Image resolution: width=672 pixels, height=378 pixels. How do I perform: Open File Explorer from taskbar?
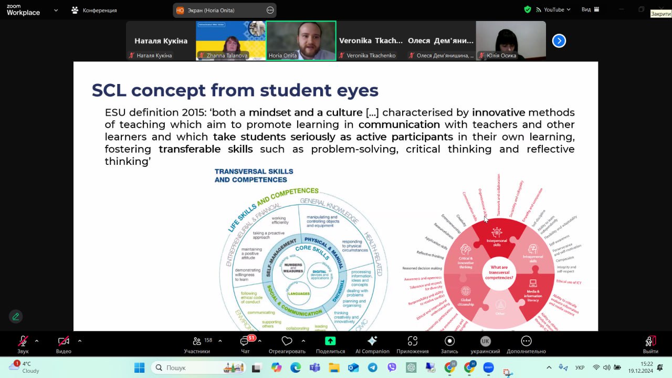[334, 367]
